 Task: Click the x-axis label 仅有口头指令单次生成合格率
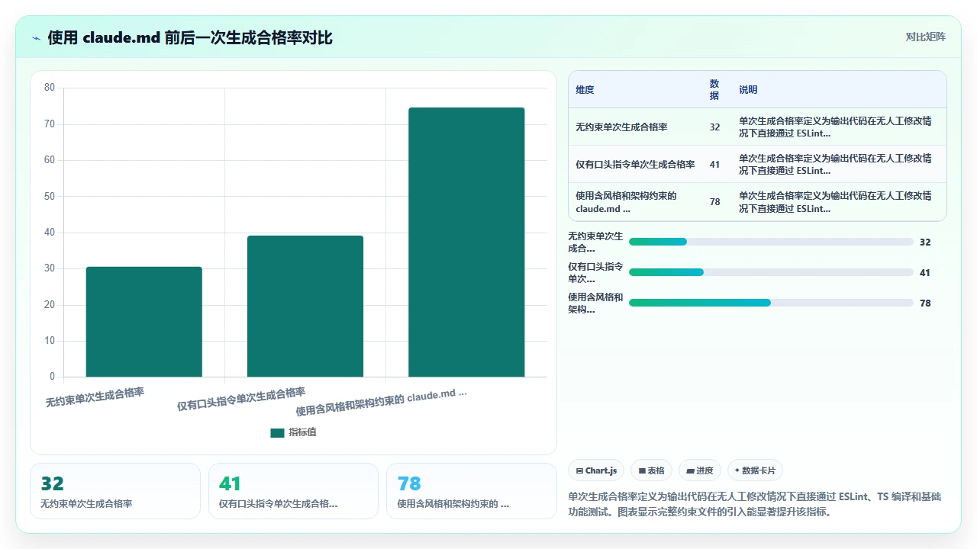[x=241, y=399]
